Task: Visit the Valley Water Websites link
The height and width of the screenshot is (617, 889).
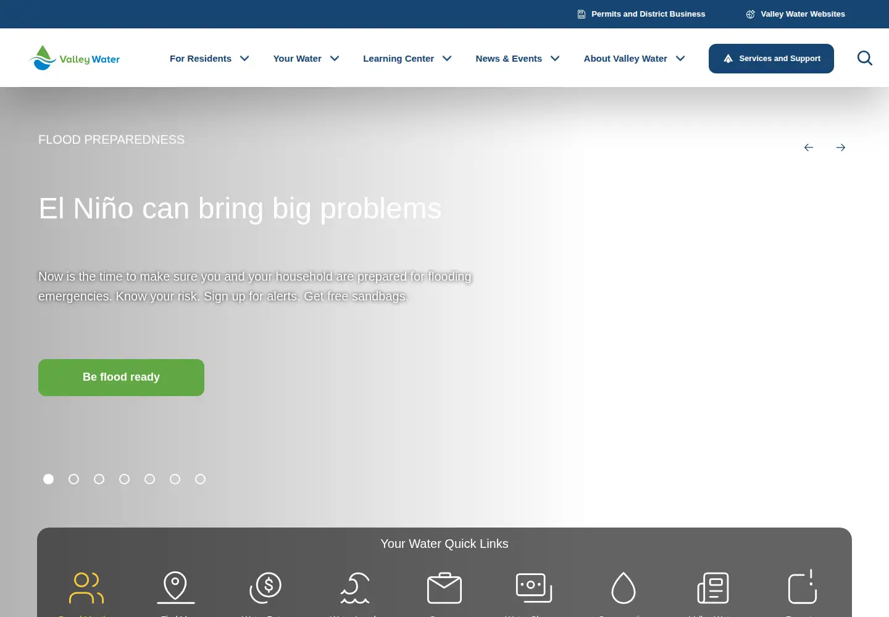Action: (x=796, y=14)
